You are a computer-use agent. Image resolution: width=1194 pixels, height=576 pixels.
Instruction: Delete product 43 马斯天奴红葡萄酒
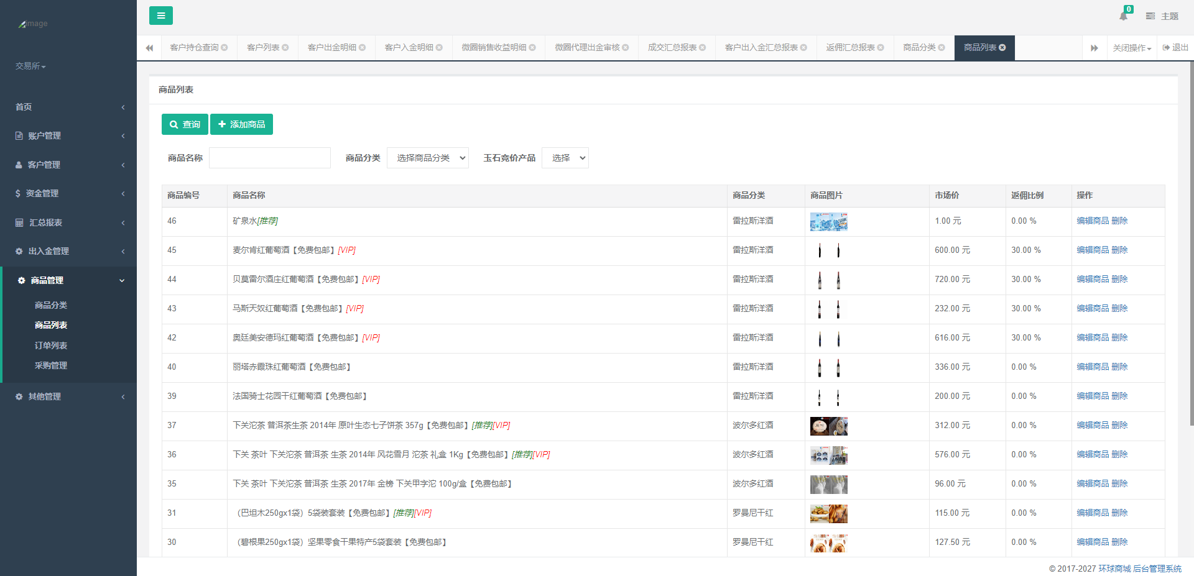pos(1119,308)
